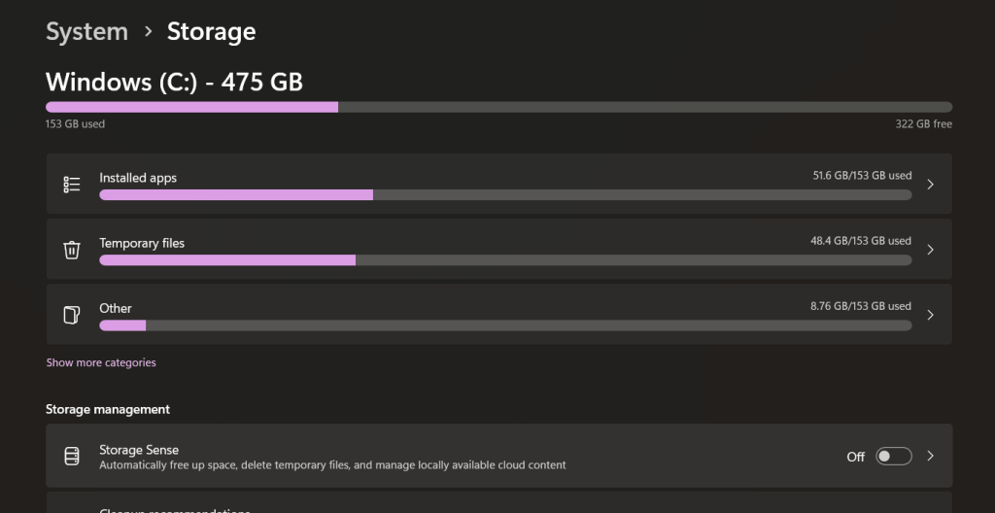The image size is (995, 513).
Task: Select the Storage breadcrumb title
Action: point(211,31)
